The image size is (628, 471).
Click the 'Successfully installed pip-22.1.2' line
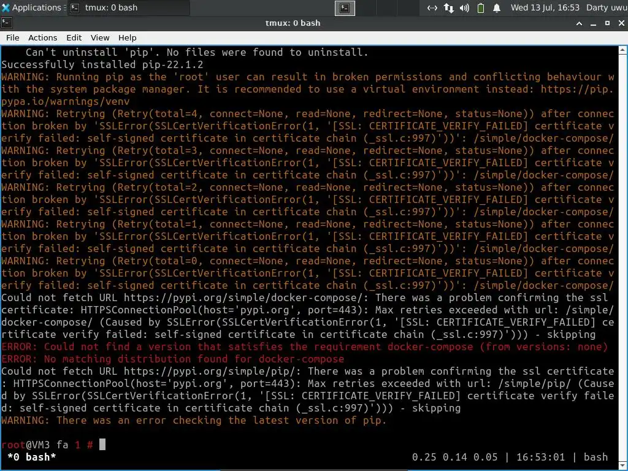point(102,64)
